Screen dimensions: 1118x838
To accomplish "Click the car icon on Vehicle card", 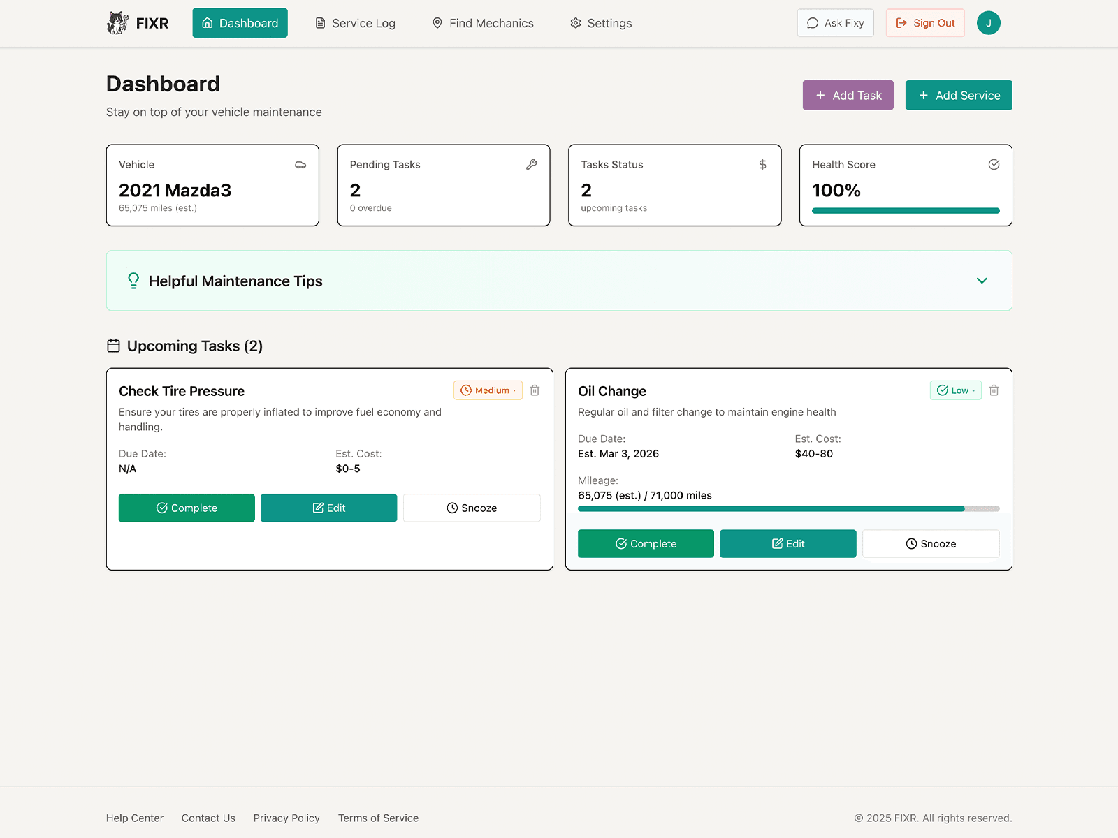I will tap(300, 165).
